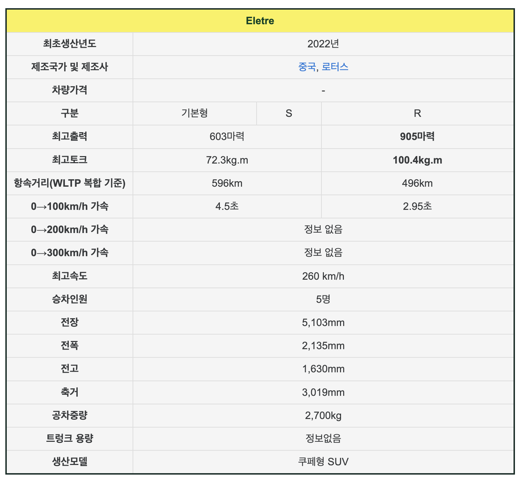The width and height of the screenshot is (521, 481).
Task: Select the 최고출력 row label
Action: coord(69,136)
